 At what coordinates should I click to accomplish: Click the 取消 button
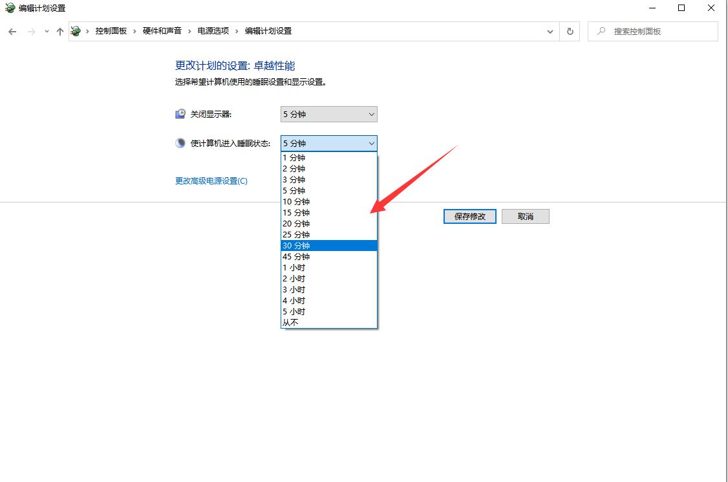(526, 217)
